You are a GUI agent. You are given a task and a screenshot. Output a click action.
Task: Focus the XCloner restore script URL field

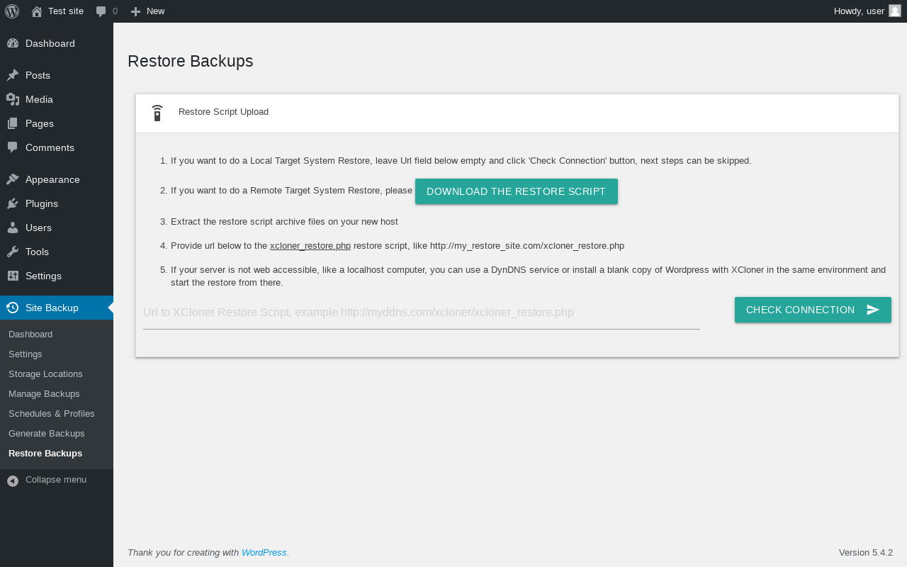[421, 313]
